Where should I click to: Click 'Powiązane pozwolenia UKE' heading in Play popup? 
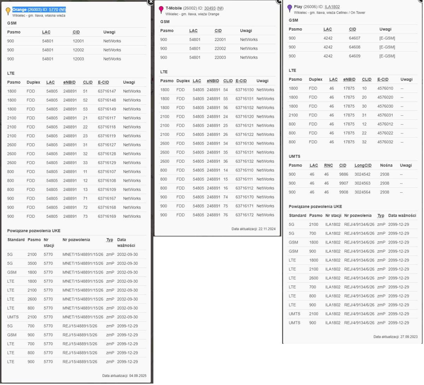[x=316, y=207]
